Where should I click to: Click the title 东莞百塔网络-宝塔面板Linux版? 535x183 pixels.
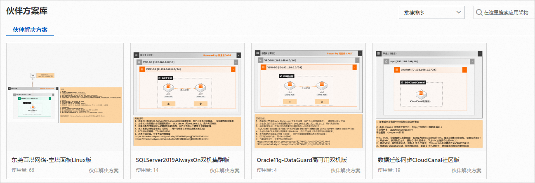point(52,160)
